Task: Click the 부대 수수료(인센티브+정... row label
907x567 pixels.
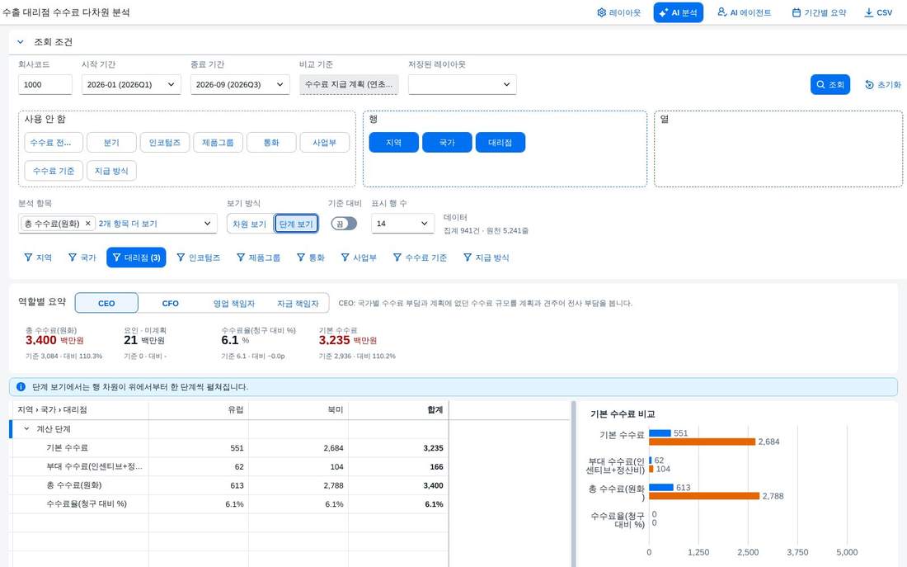Action: (x=94, y=466)
